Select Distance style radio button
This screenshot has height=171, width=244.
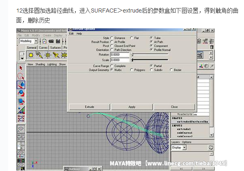[112, 38]
